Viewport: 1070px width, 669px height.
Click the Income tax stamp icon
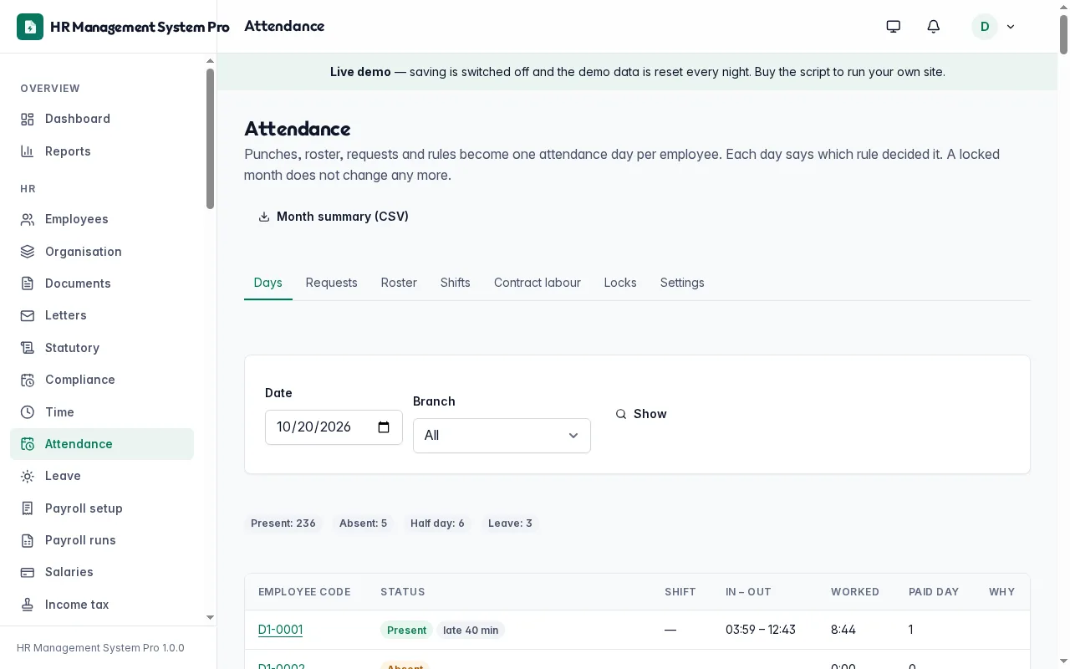(x=28, y=605)
